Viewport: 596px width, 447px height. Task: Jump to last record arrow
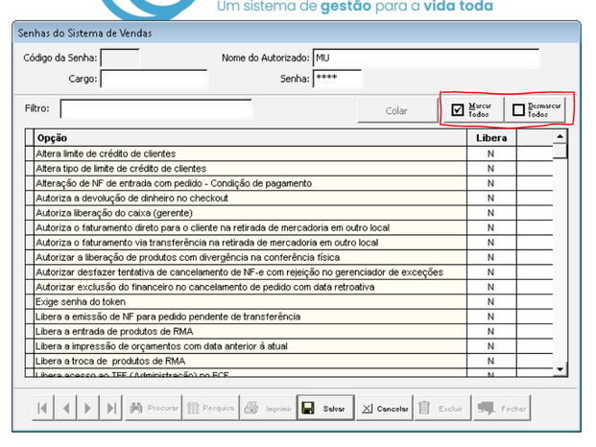(110, 409)
